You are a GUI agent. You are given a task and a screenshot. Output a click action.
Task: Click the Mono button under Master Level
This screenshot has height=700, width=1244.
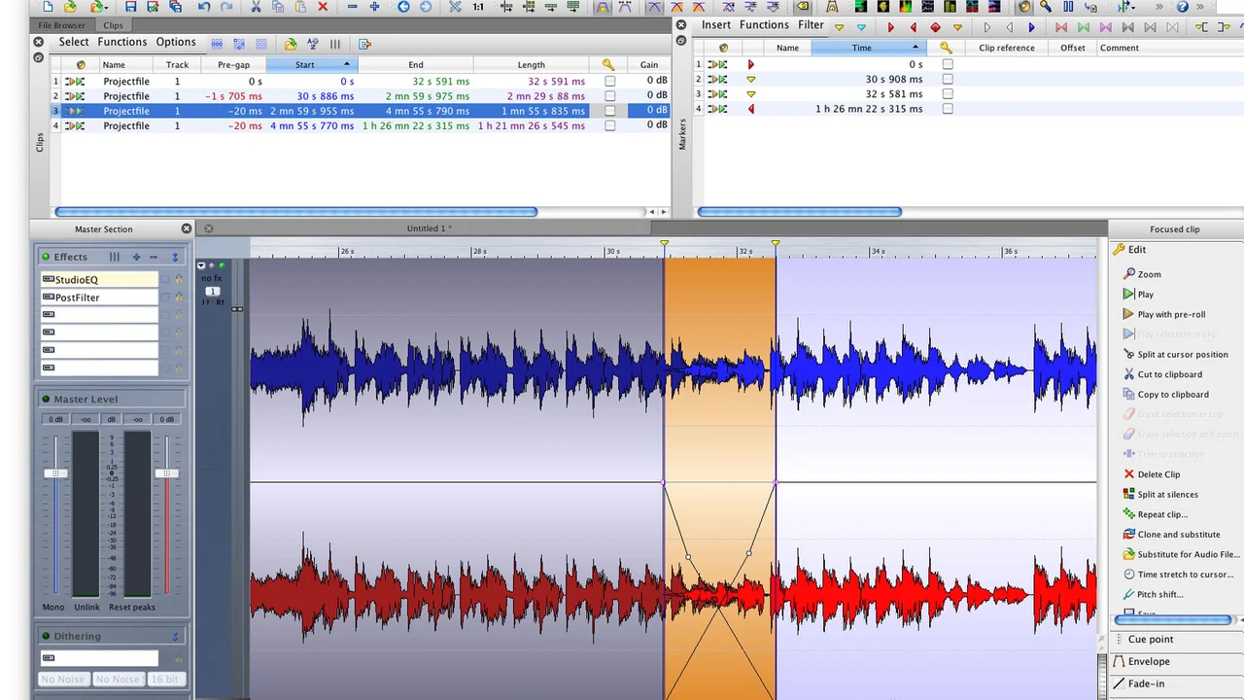point(53,607)
